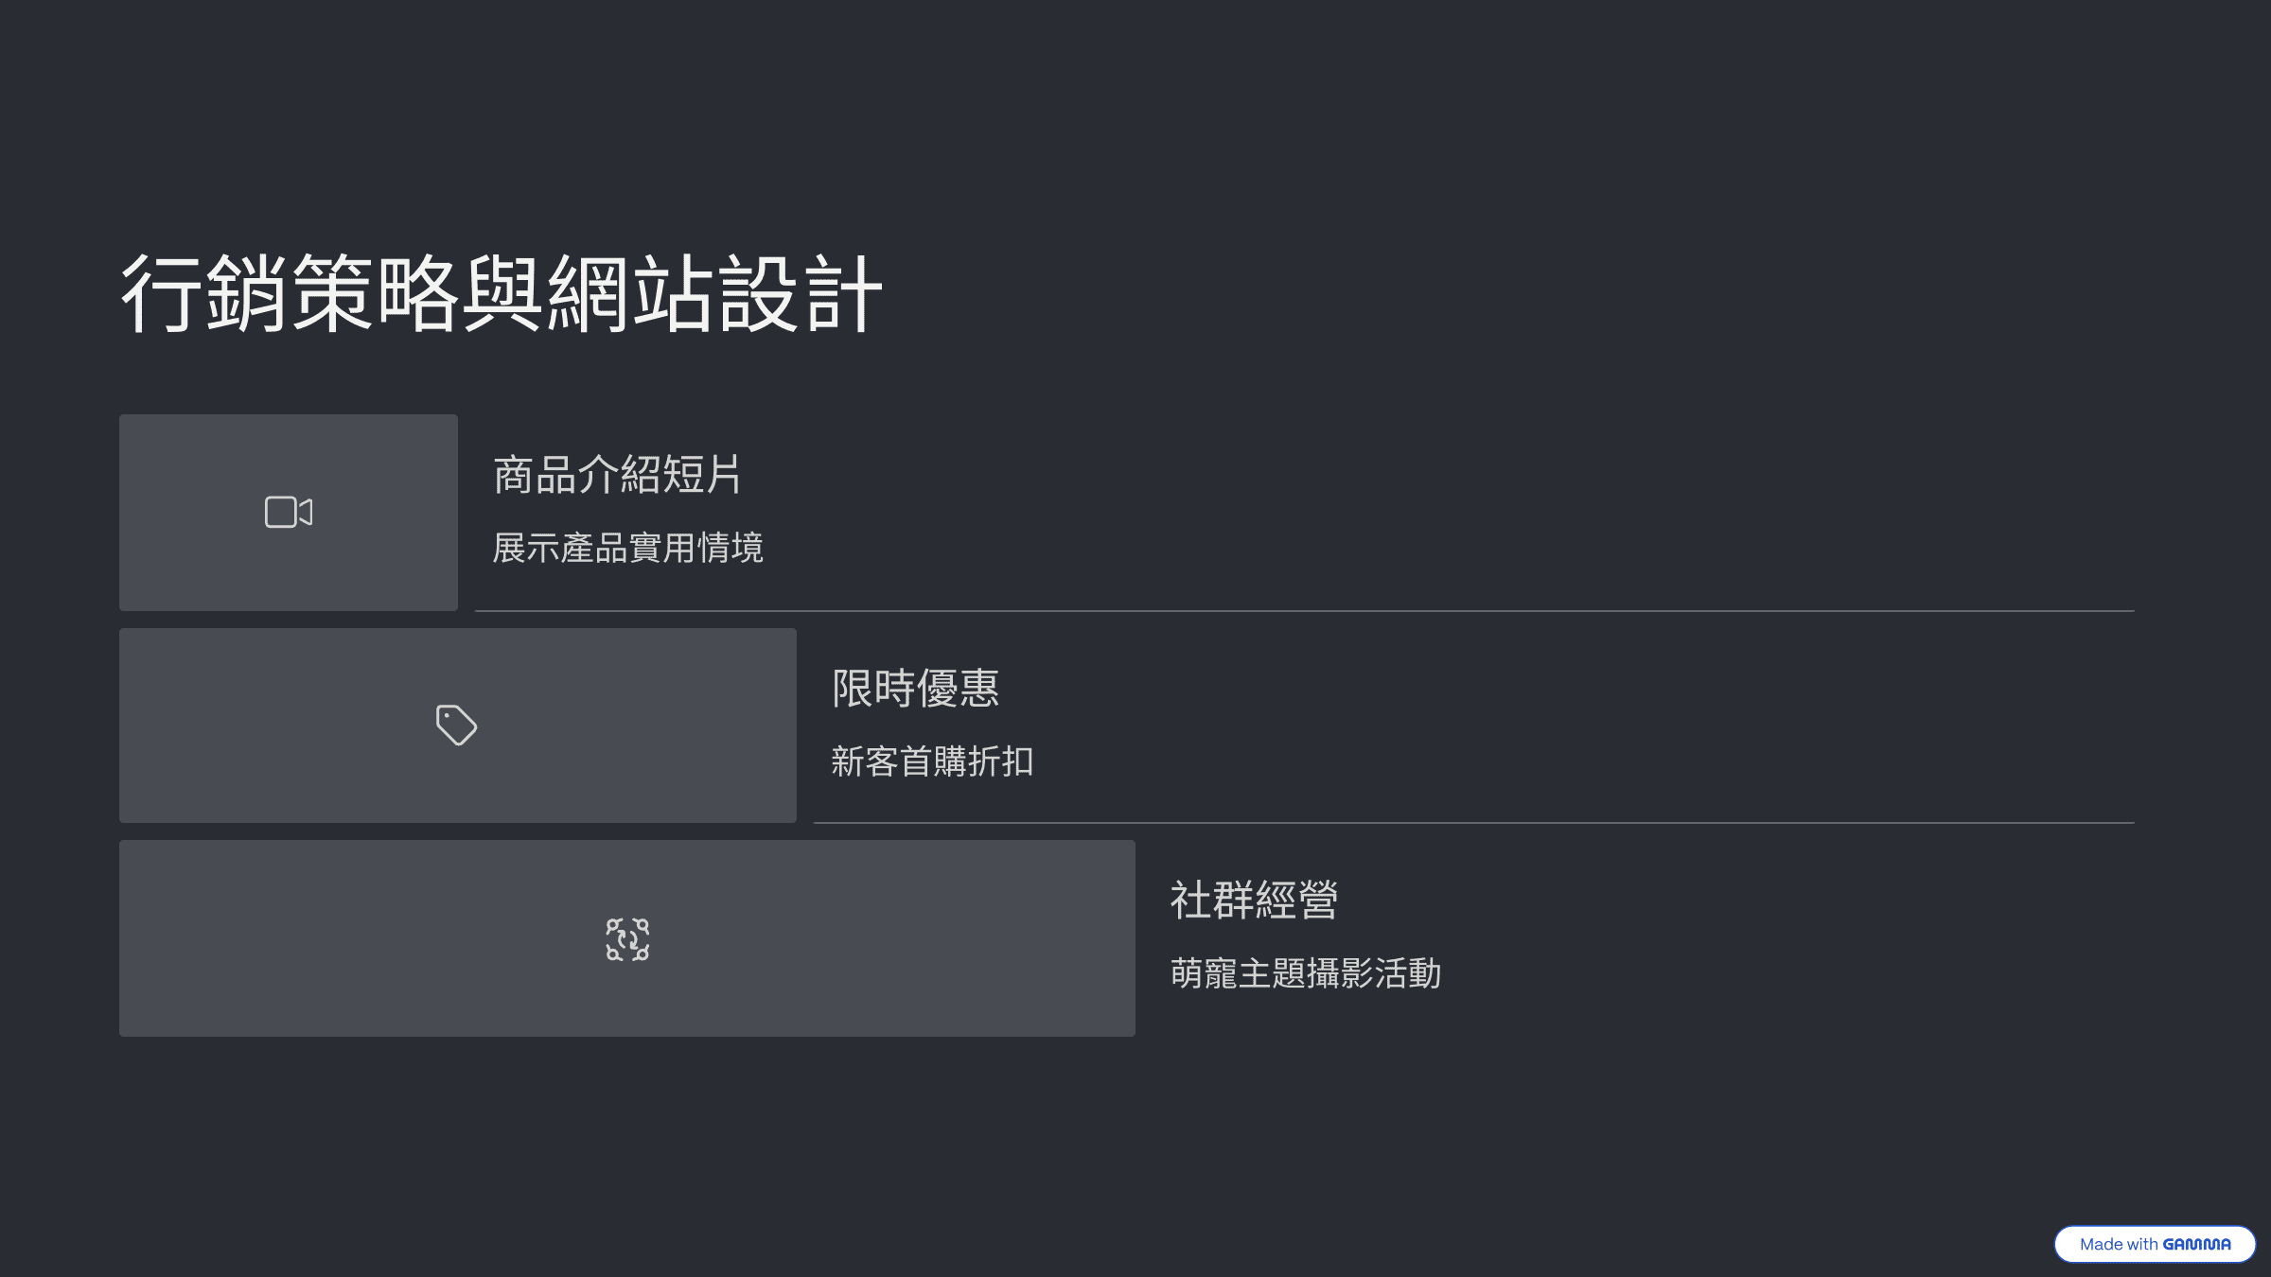This screenshot has width=2271, height=1277.
Task: Click the gray box behind the community icon
Action: (627, 938)
